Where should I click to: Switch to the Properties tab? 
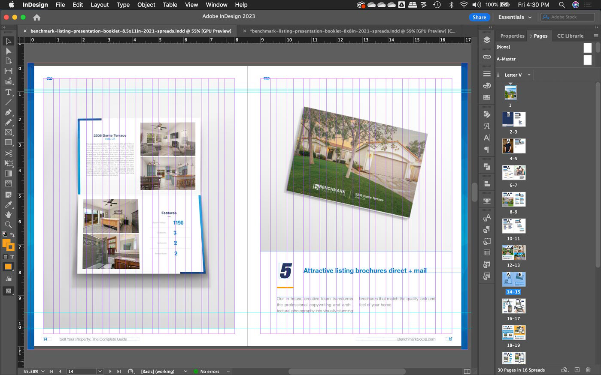pyautogui.click(x=512, y=36)
